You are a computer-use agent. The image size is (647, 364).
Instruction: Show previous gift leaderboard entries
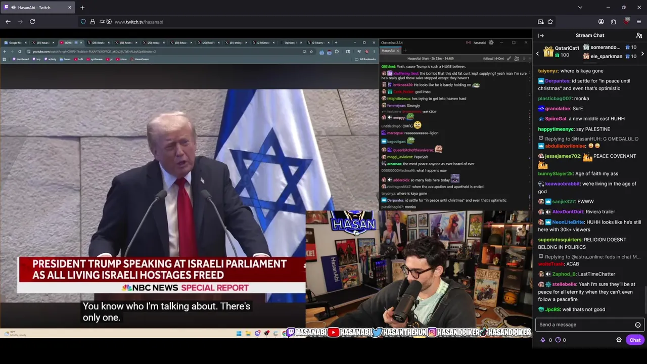(x=537, y=53)
